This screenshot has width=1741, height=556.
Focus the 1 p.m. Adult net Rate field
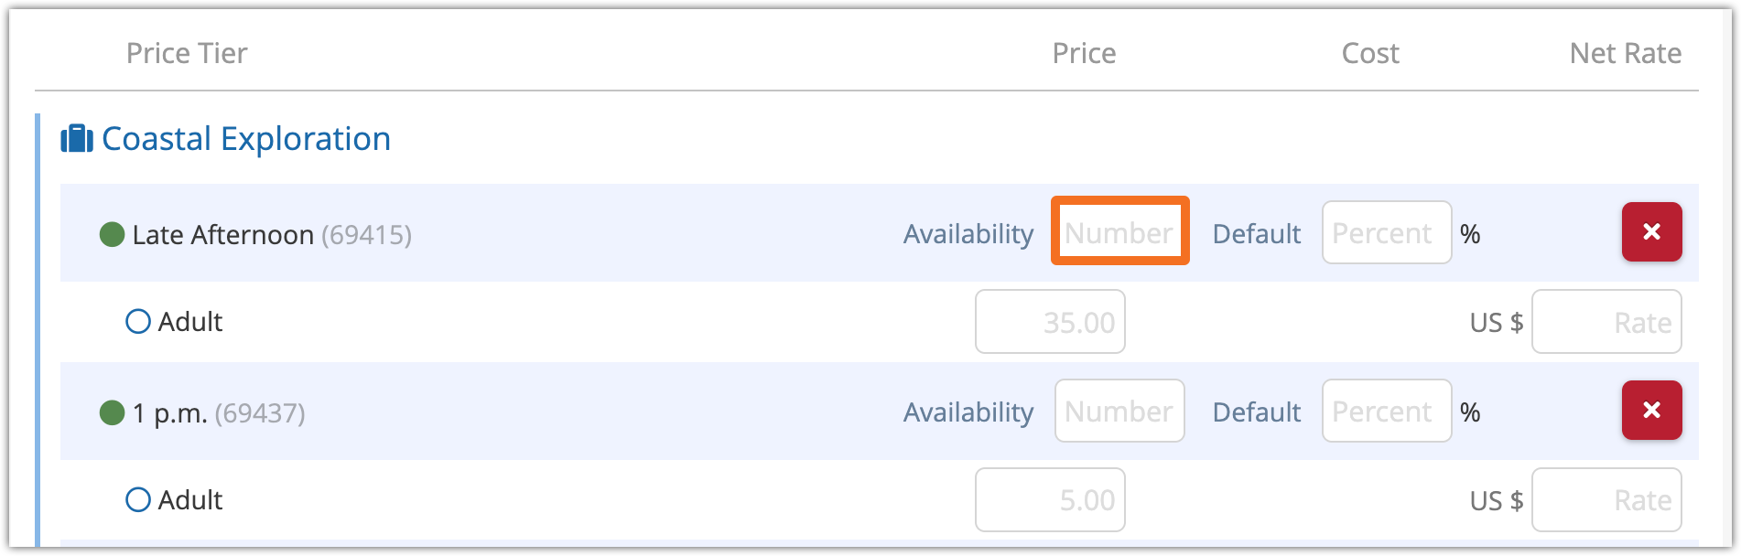point(1606,500)
